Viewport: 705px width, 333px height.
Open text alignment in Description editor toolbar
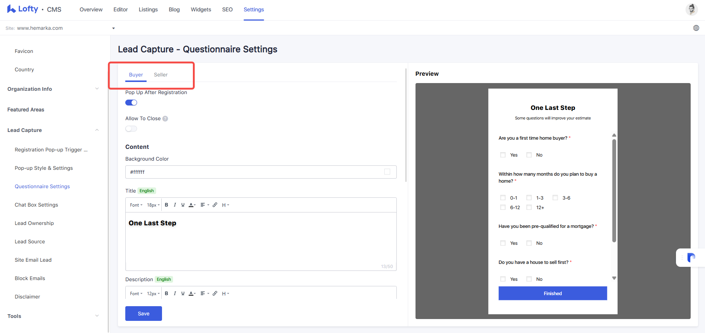pos(205,294)
